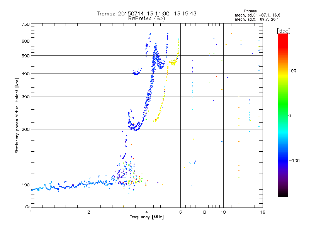
Task: Click colorbar tick label '100'
Action: 292,71
